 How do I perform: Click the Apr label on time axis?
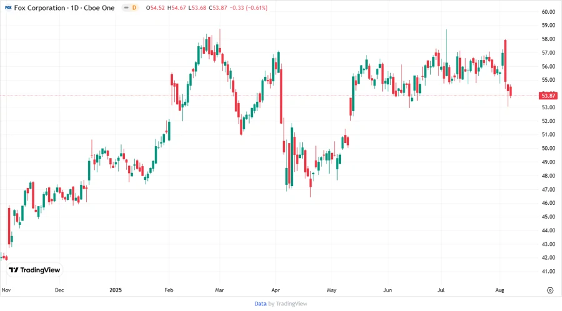pos(275,290)
